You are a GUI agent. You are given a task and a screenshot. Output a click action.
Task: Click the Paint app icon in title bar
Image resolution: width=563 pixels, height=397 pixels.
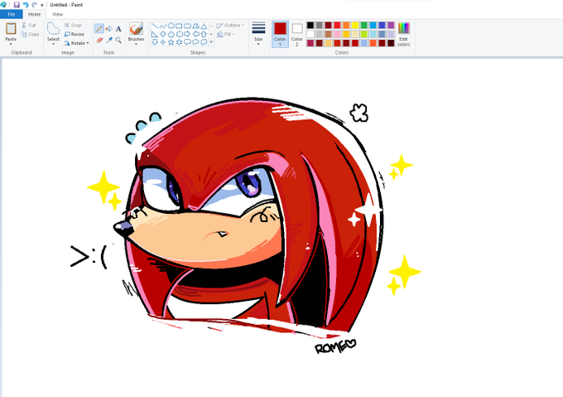tap(3, 4)
